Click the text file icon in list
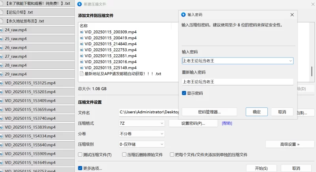316x172 pixels. [82, 74]
